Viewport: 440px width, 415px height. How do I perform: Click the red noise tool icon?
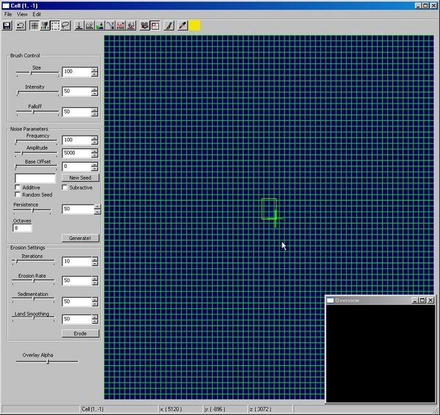click(121, 26)
